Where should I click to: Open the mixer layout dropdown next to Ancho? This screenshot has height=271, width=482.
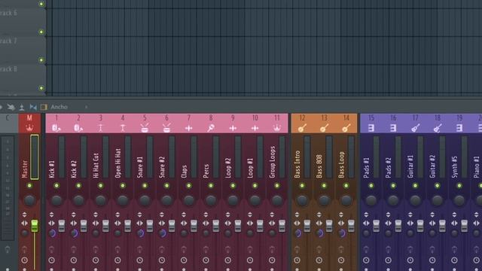pos(87,107)
